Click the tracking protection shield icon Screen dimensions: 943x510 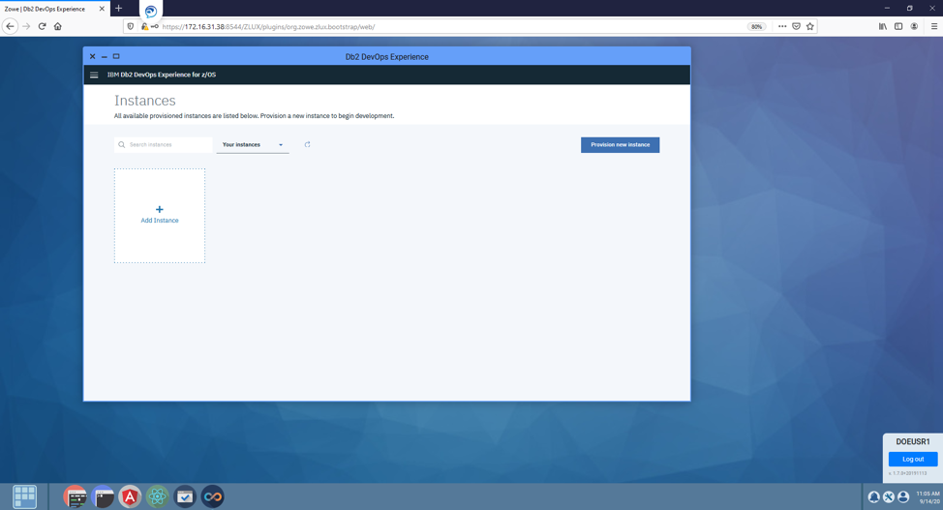click(131, 26)
